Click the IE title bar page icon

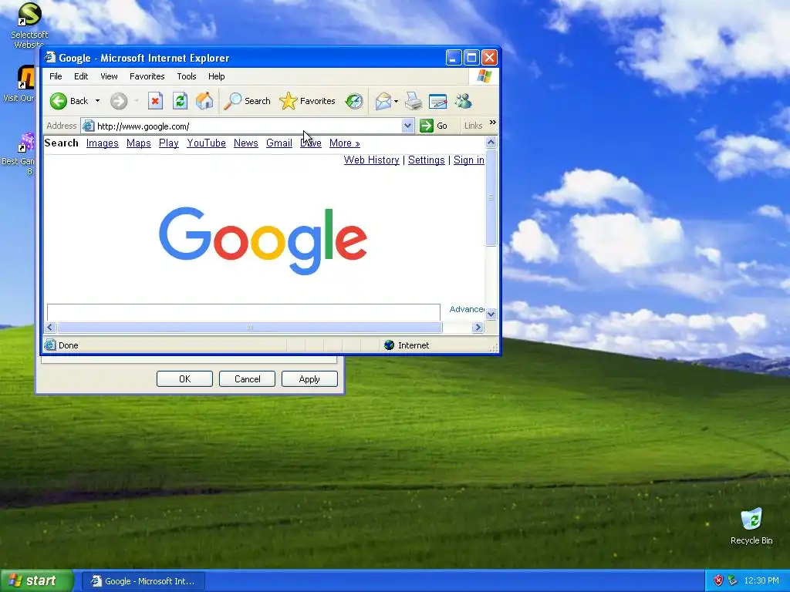coord(50,57)
